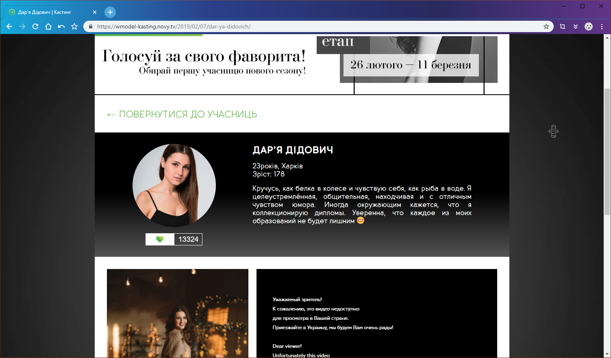Viewport: 611px width, 358px height.
Task: Click the Уважаемый зритель! text
Action: [x=297, y=299]
